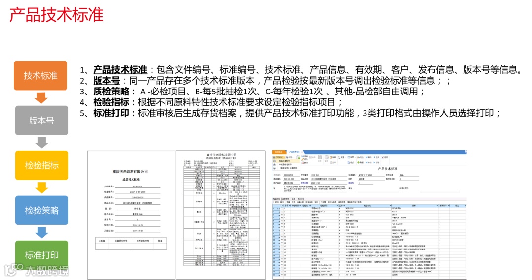Open the 成品品质标准 table page thumbnail
Screen dimensions: 532x280
click(221, 215)
